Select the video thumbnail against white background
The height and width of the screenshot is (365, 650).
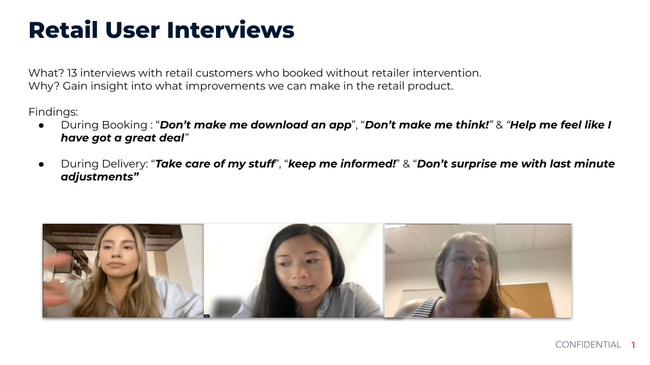pyautogui.click(x=294, y=270)
